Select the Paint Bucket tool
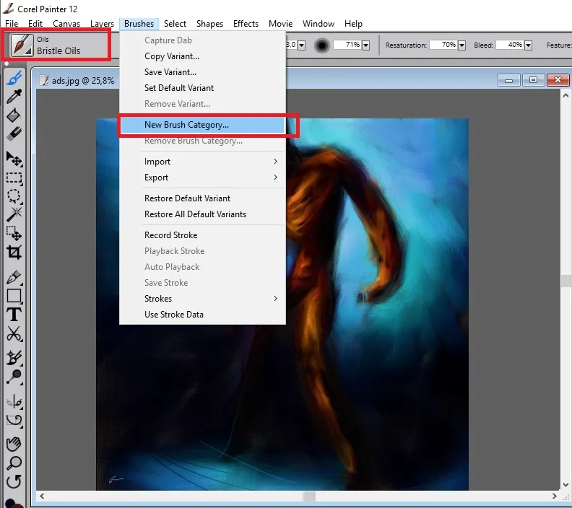Image resolution: width=572 pixels, height=508 pixels. click(14, 115)
